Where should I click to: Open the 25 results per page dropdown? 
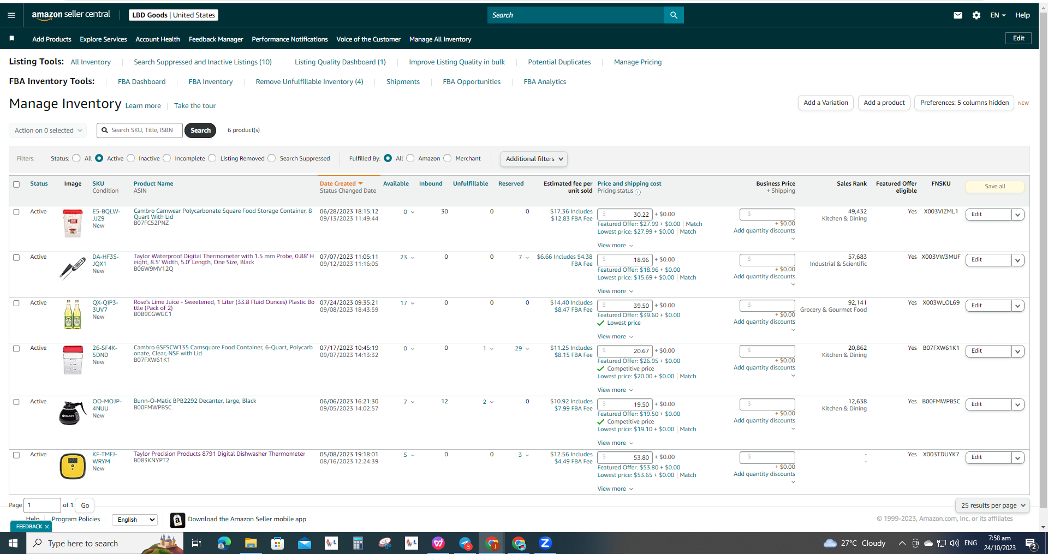992,505
